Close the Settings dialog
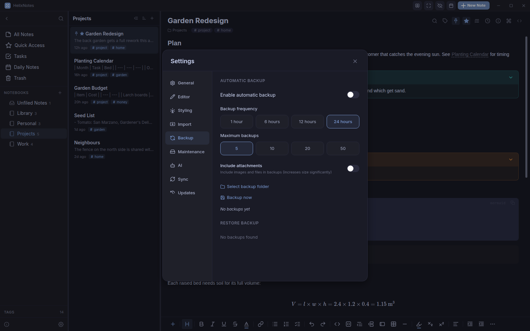The image size is (530, 331). (355, 61)
